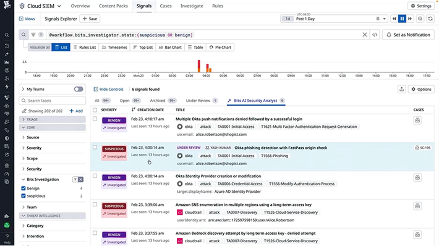Click the Hide Controls link
Screen dimensions: 439x246
pos(108,89)
